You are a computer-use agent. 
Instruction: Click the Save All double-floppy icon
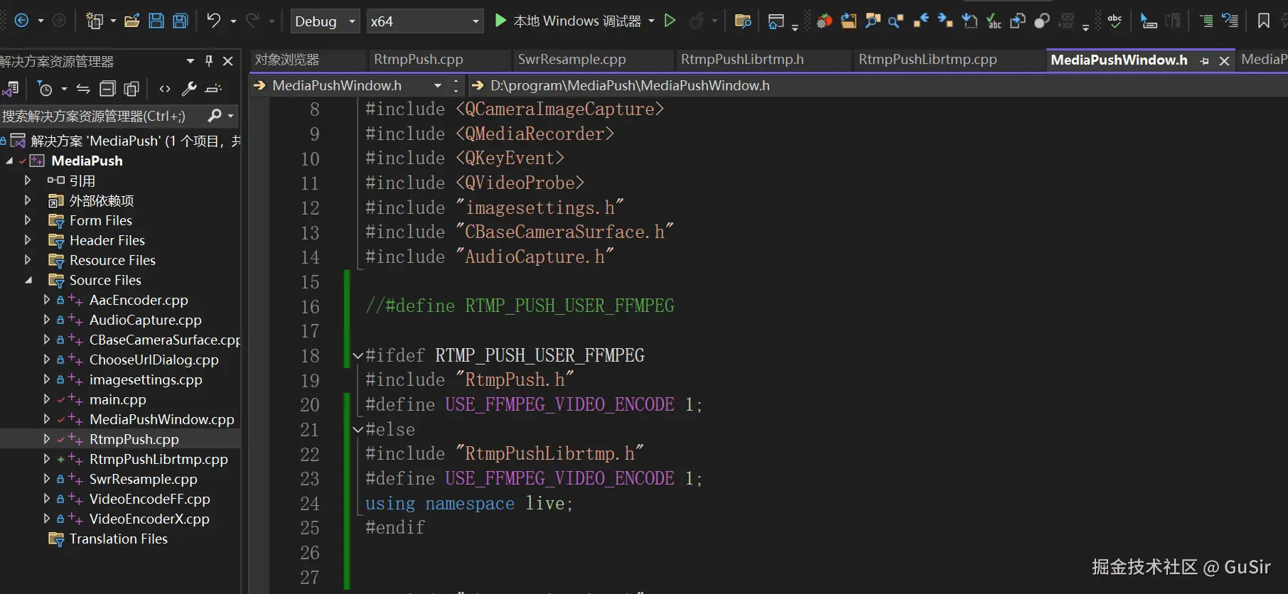[x=181, y=21]
